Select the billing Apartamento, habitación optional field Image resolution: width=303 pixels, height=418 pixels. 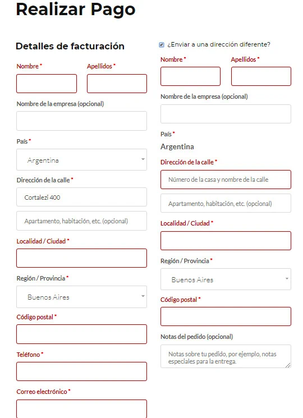click(81, 221)
